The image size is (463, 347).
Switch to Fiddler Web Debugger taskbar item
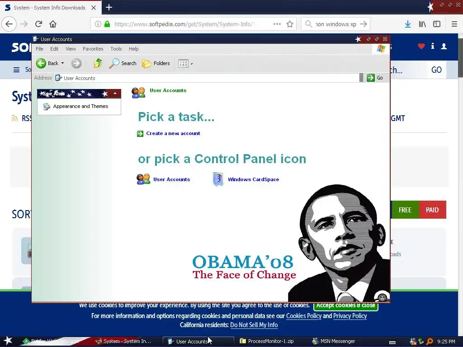point(52,341)
